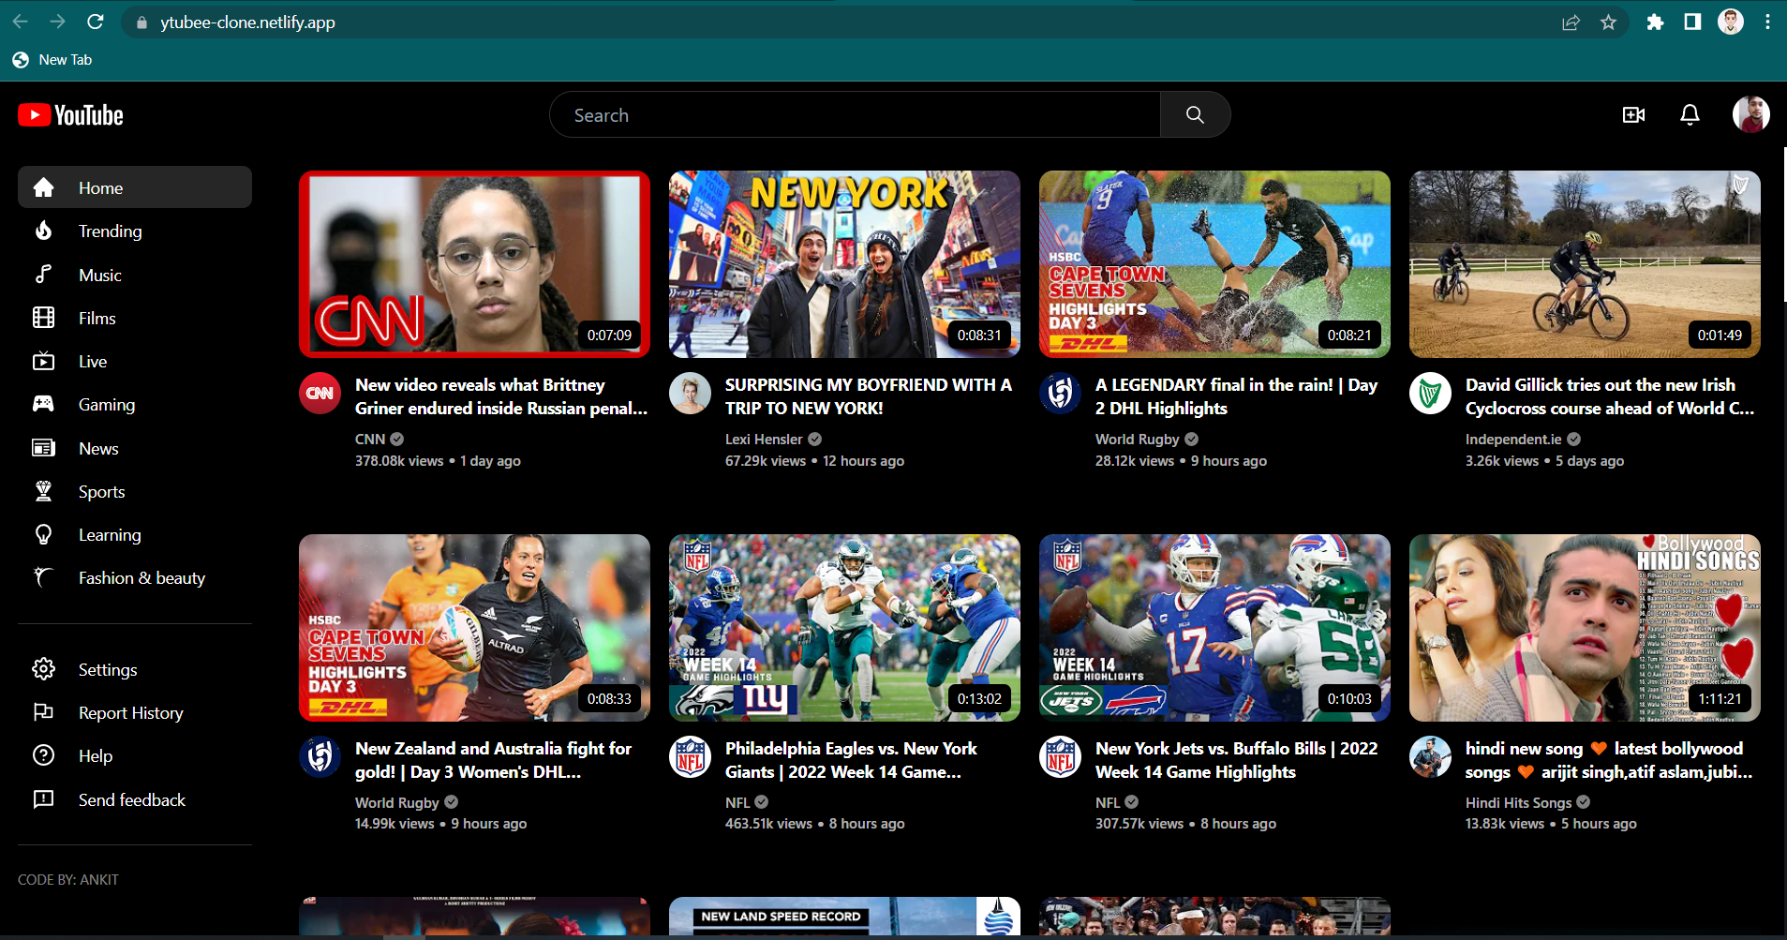The height and width of the screenshot is (940, 1787).
Task: Click the Send feedback icon
Action: (x=43, y=799)
